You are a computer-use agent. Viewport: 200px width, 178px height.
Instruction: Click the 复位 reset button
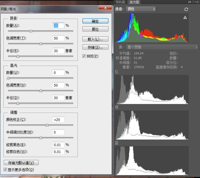95,29
